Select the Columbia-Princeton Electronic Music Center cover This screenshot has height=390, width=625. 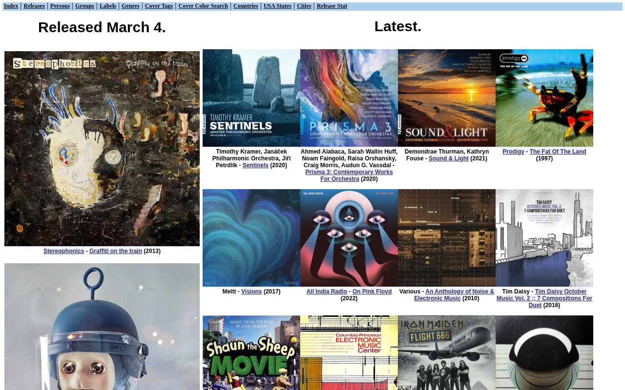(x=349, y=352)
